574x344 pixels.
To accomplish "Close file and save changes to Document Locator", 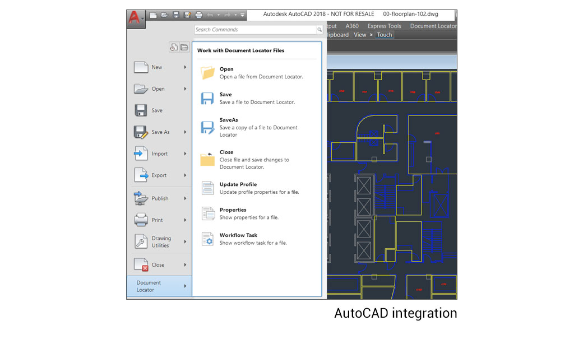I will click(257, 160).
